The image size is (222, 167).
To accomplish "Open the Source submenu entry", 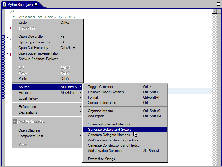I will [x=47, y=87].
